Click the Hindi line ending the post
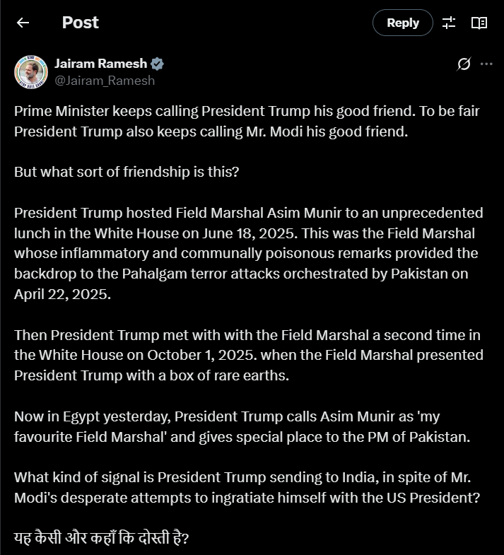This screenshot has height=555, width=504. click(x=101, y=539)
